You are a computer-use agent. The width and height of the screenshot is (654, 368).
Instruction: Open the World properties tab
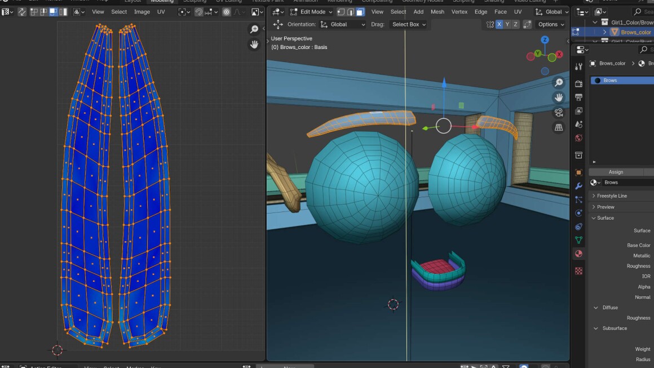pos(578,139)
